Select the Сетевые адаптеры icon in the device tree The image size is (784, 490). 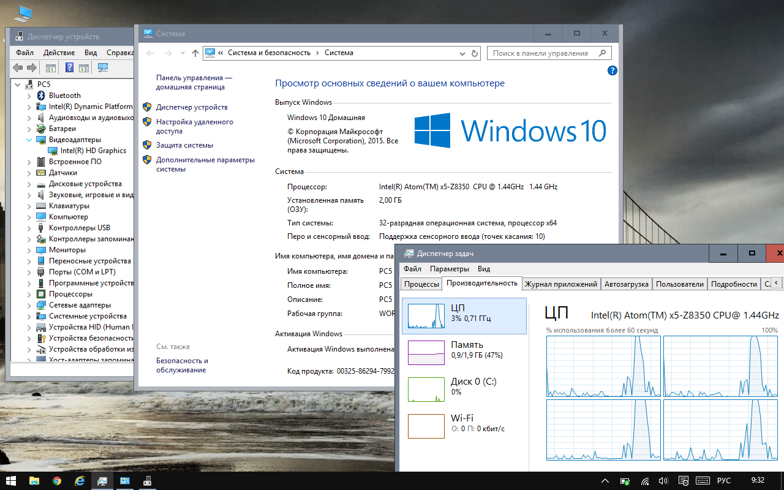click(41, 305)
